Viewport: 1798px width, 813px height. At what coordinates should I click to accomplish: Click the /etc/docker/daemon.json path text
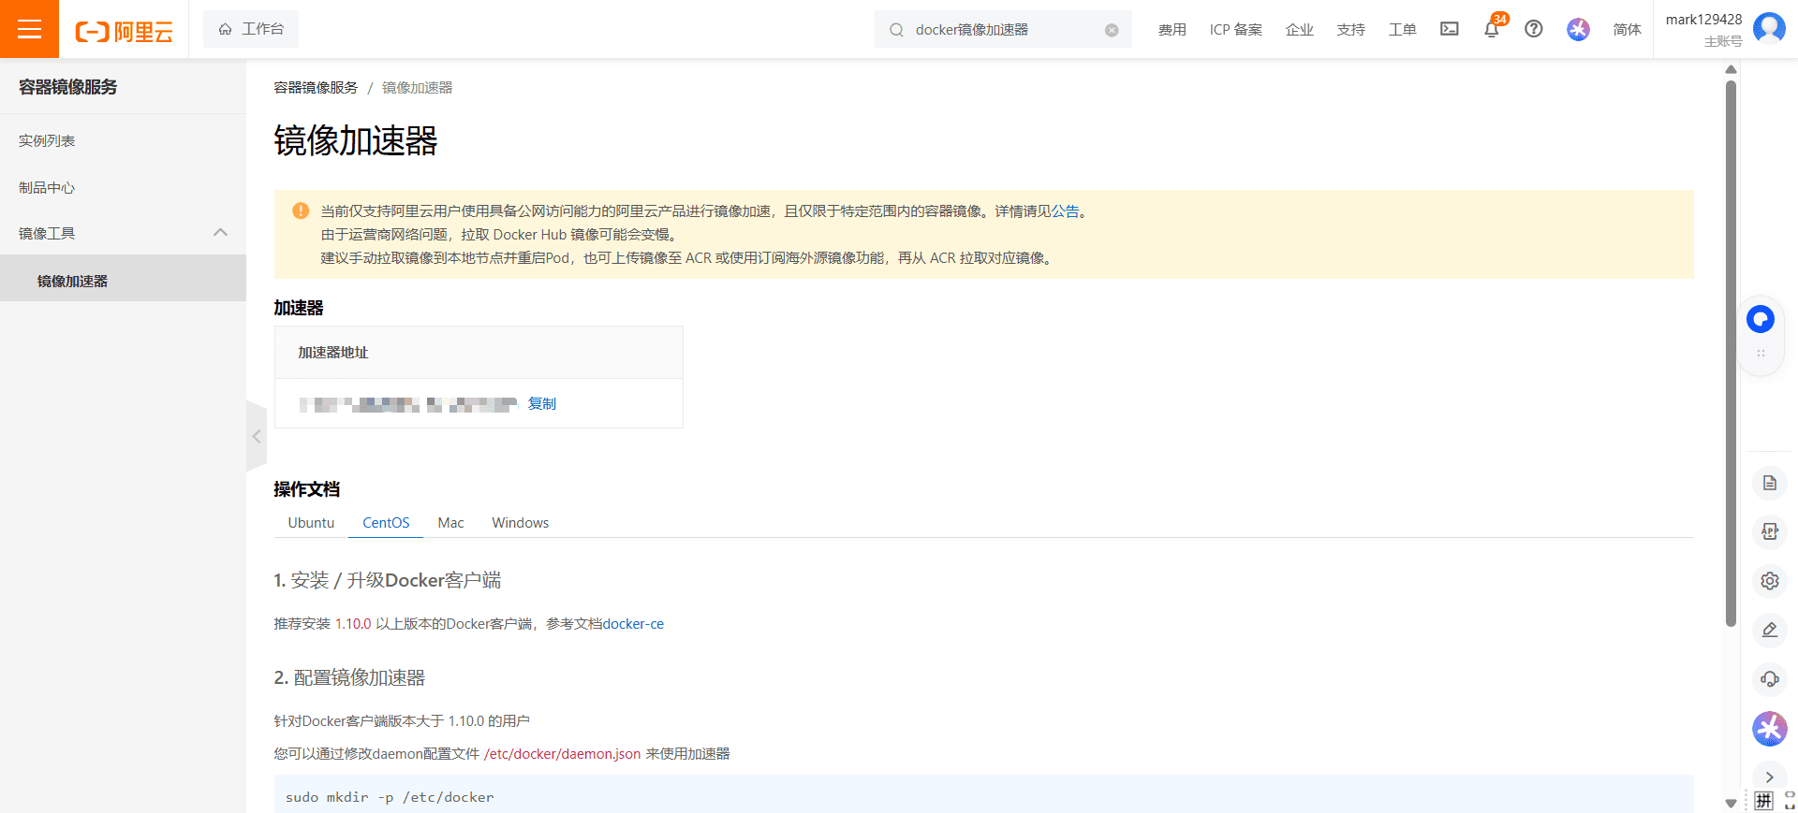(x=562, y=754)
